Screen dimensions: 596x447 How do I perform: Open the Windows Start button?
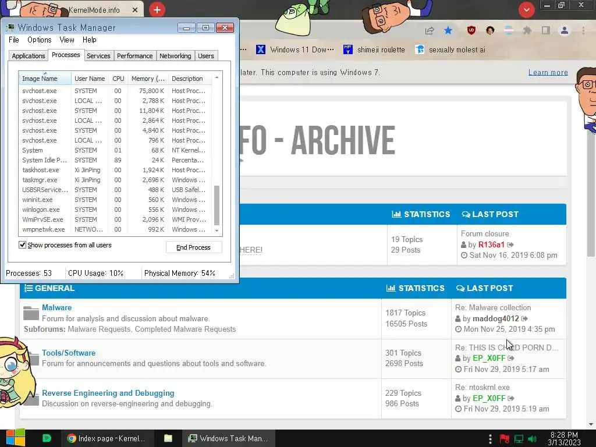[x=16, y=438]
